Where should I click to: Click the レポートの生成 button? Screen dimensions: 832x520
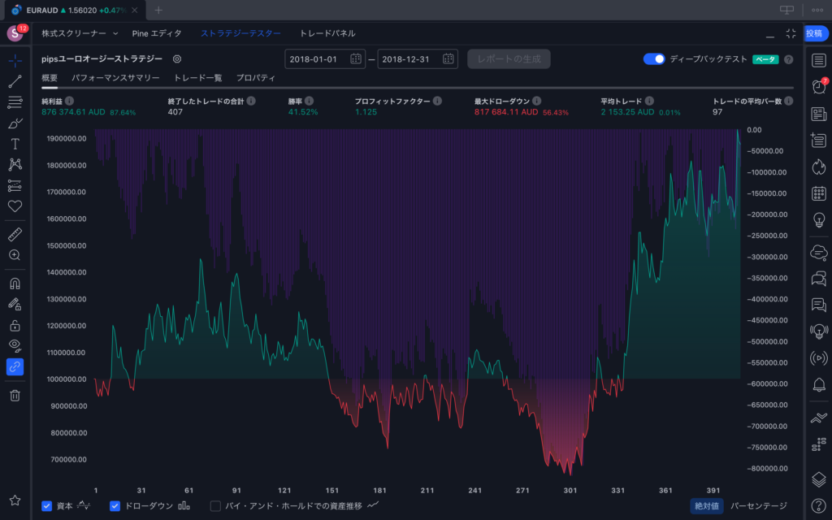[x=509, y=58]
